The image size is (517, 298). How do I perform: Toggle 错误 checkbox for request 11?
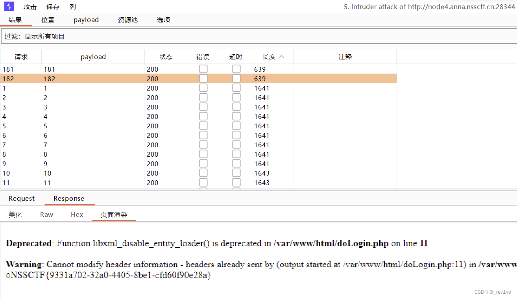click(x=203, y=182)
